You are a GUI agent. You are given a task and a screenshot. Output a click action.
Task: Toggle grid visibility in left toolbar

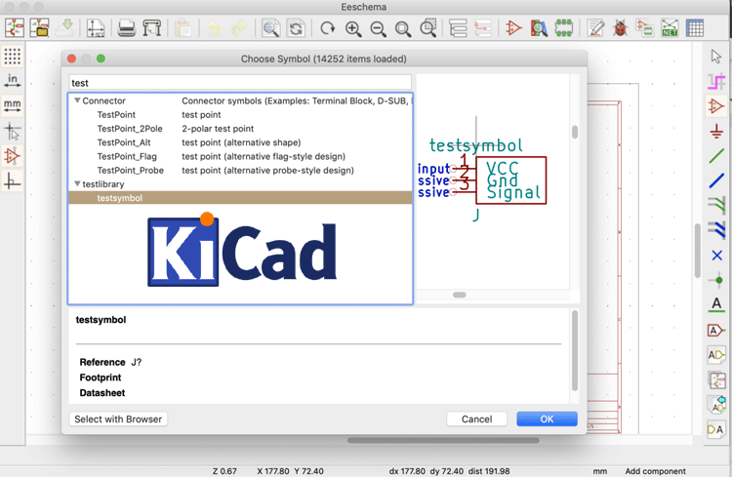pos(12,56)
